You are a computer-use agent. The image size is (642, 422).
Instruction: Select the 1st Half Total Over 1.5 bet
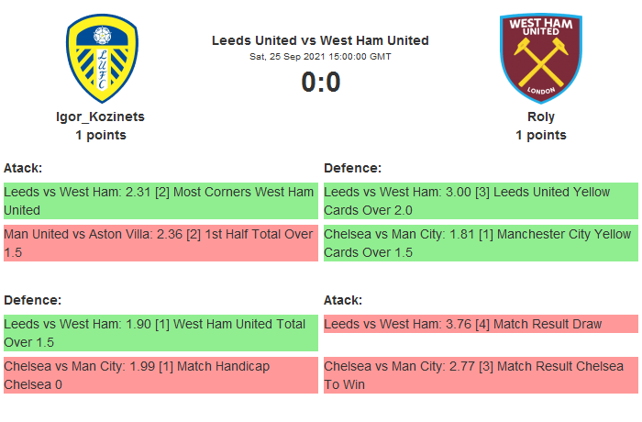pyautogui.click(x=160, y=242)
